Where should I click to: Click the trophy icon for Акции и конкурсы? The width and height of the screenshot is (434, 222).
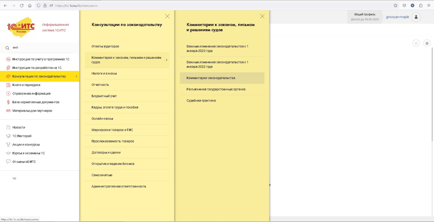8,145
